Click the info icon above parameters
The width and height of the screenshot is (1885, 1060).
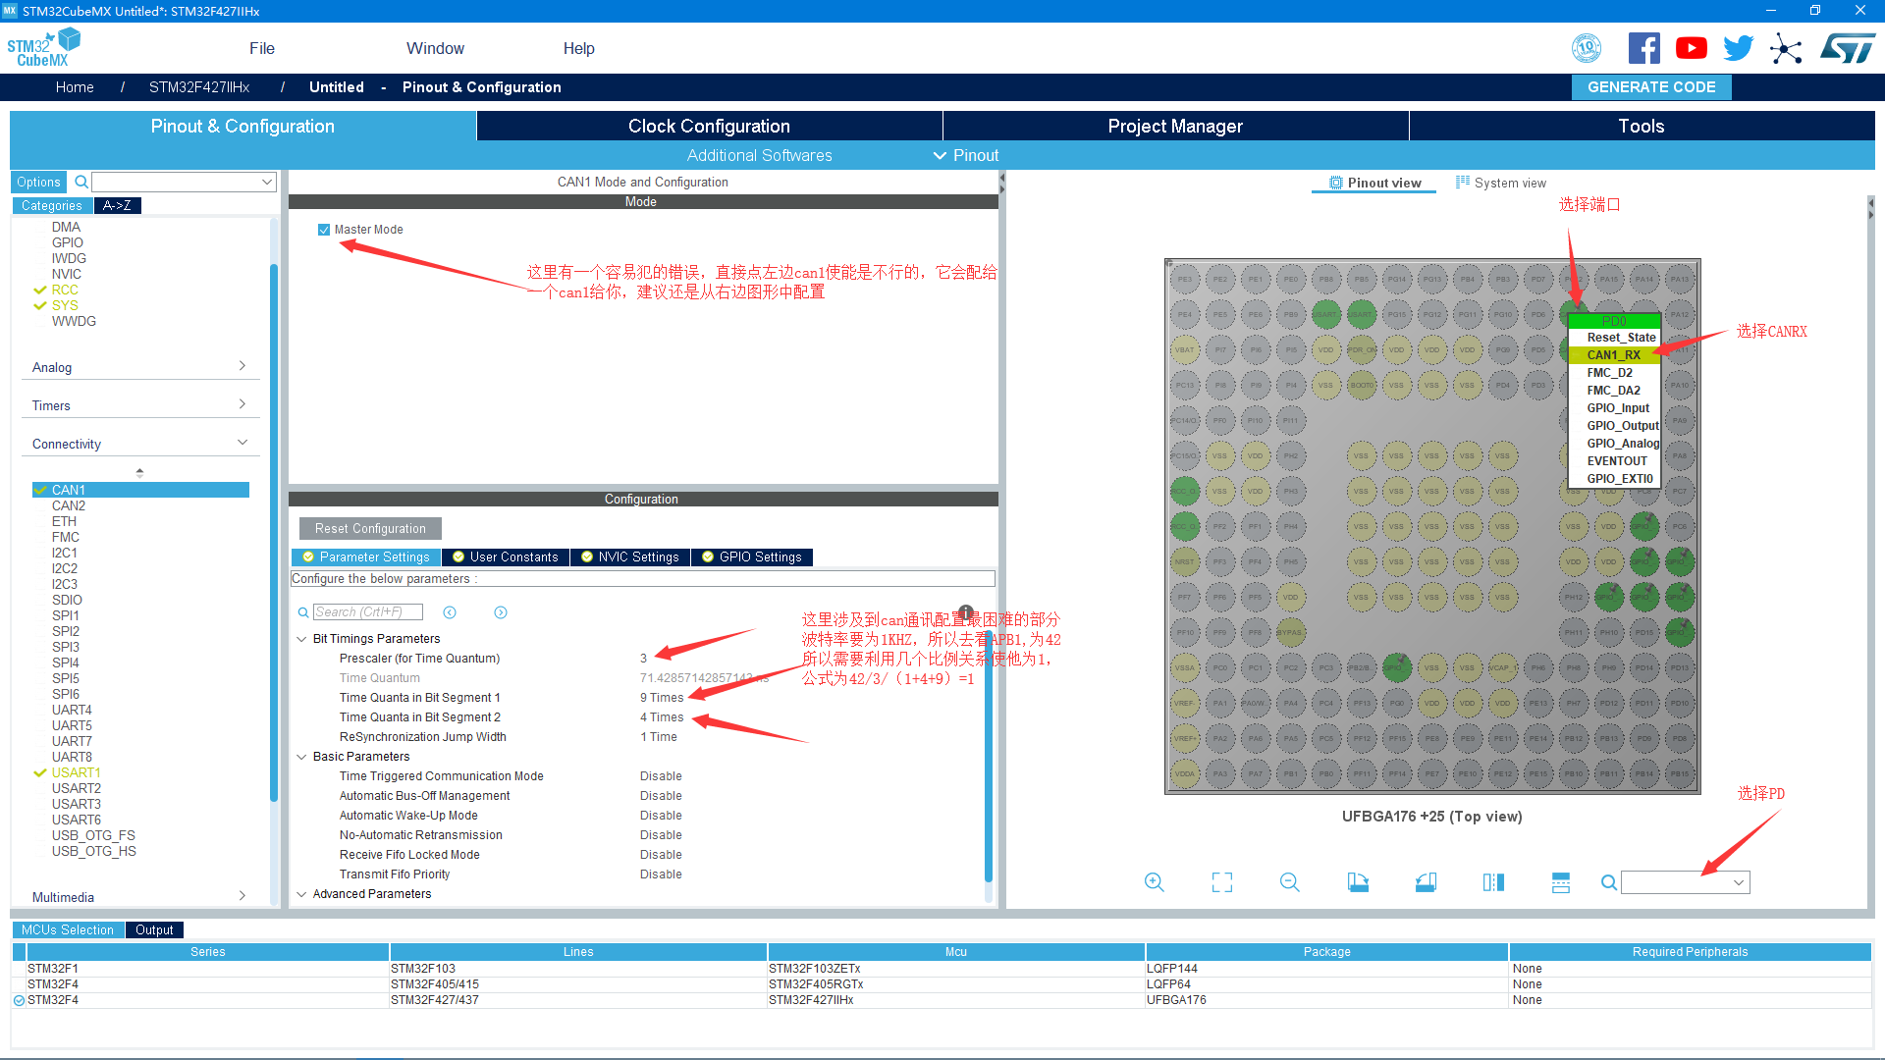966,611
